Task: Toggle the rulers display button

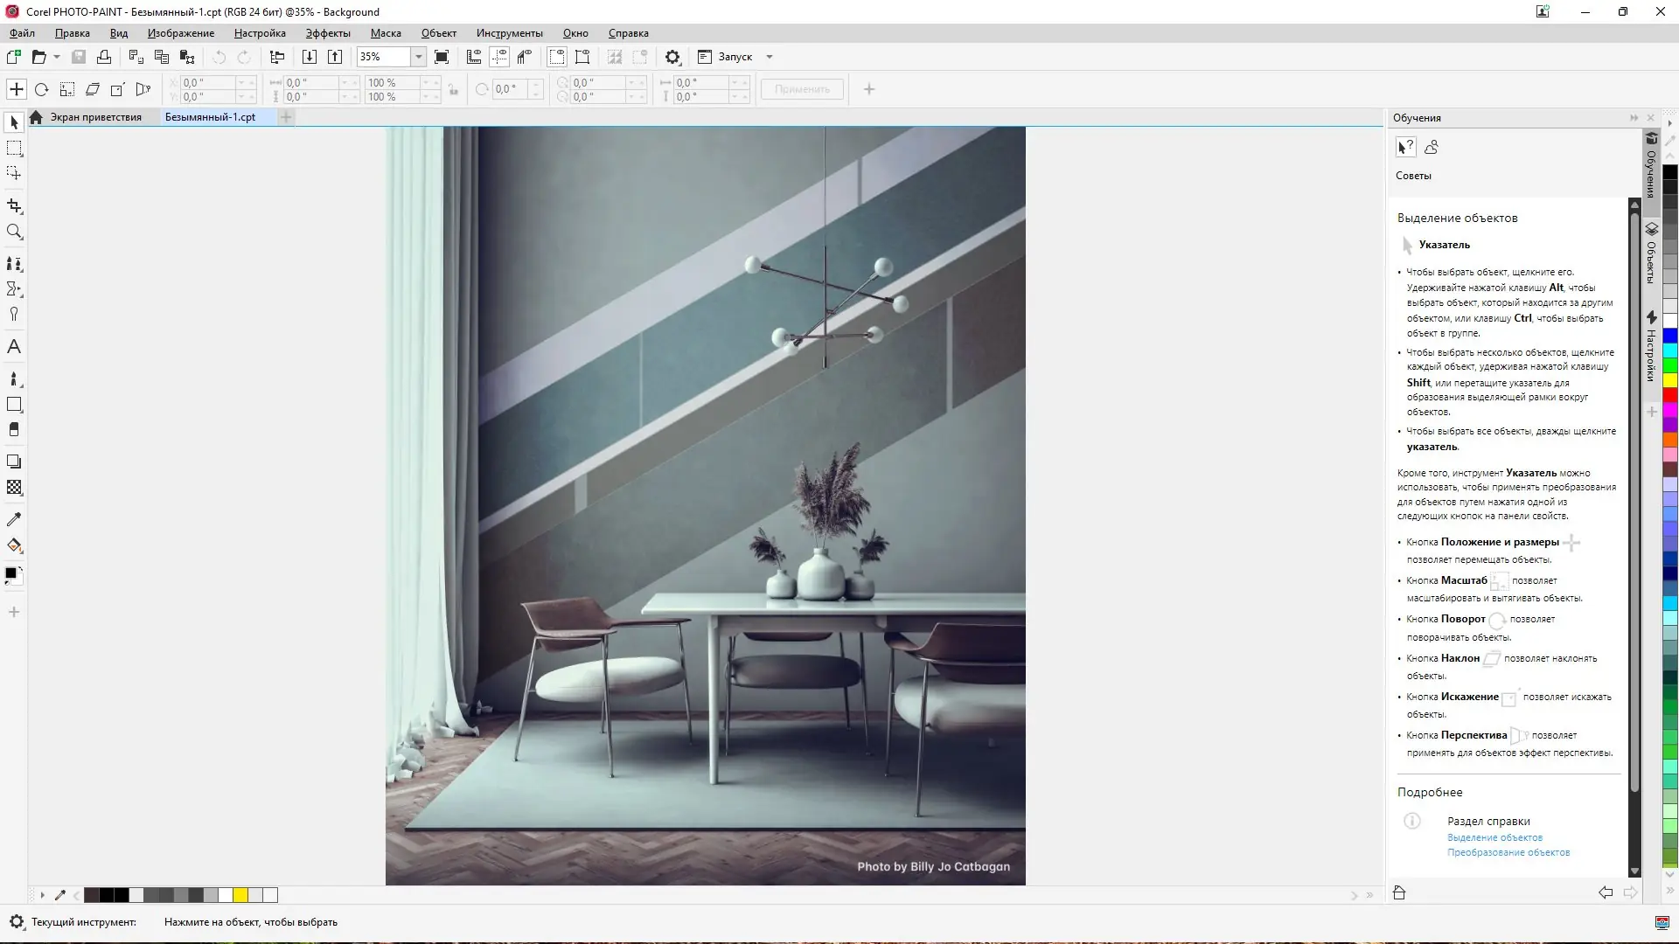Action: tap(473, 57)
